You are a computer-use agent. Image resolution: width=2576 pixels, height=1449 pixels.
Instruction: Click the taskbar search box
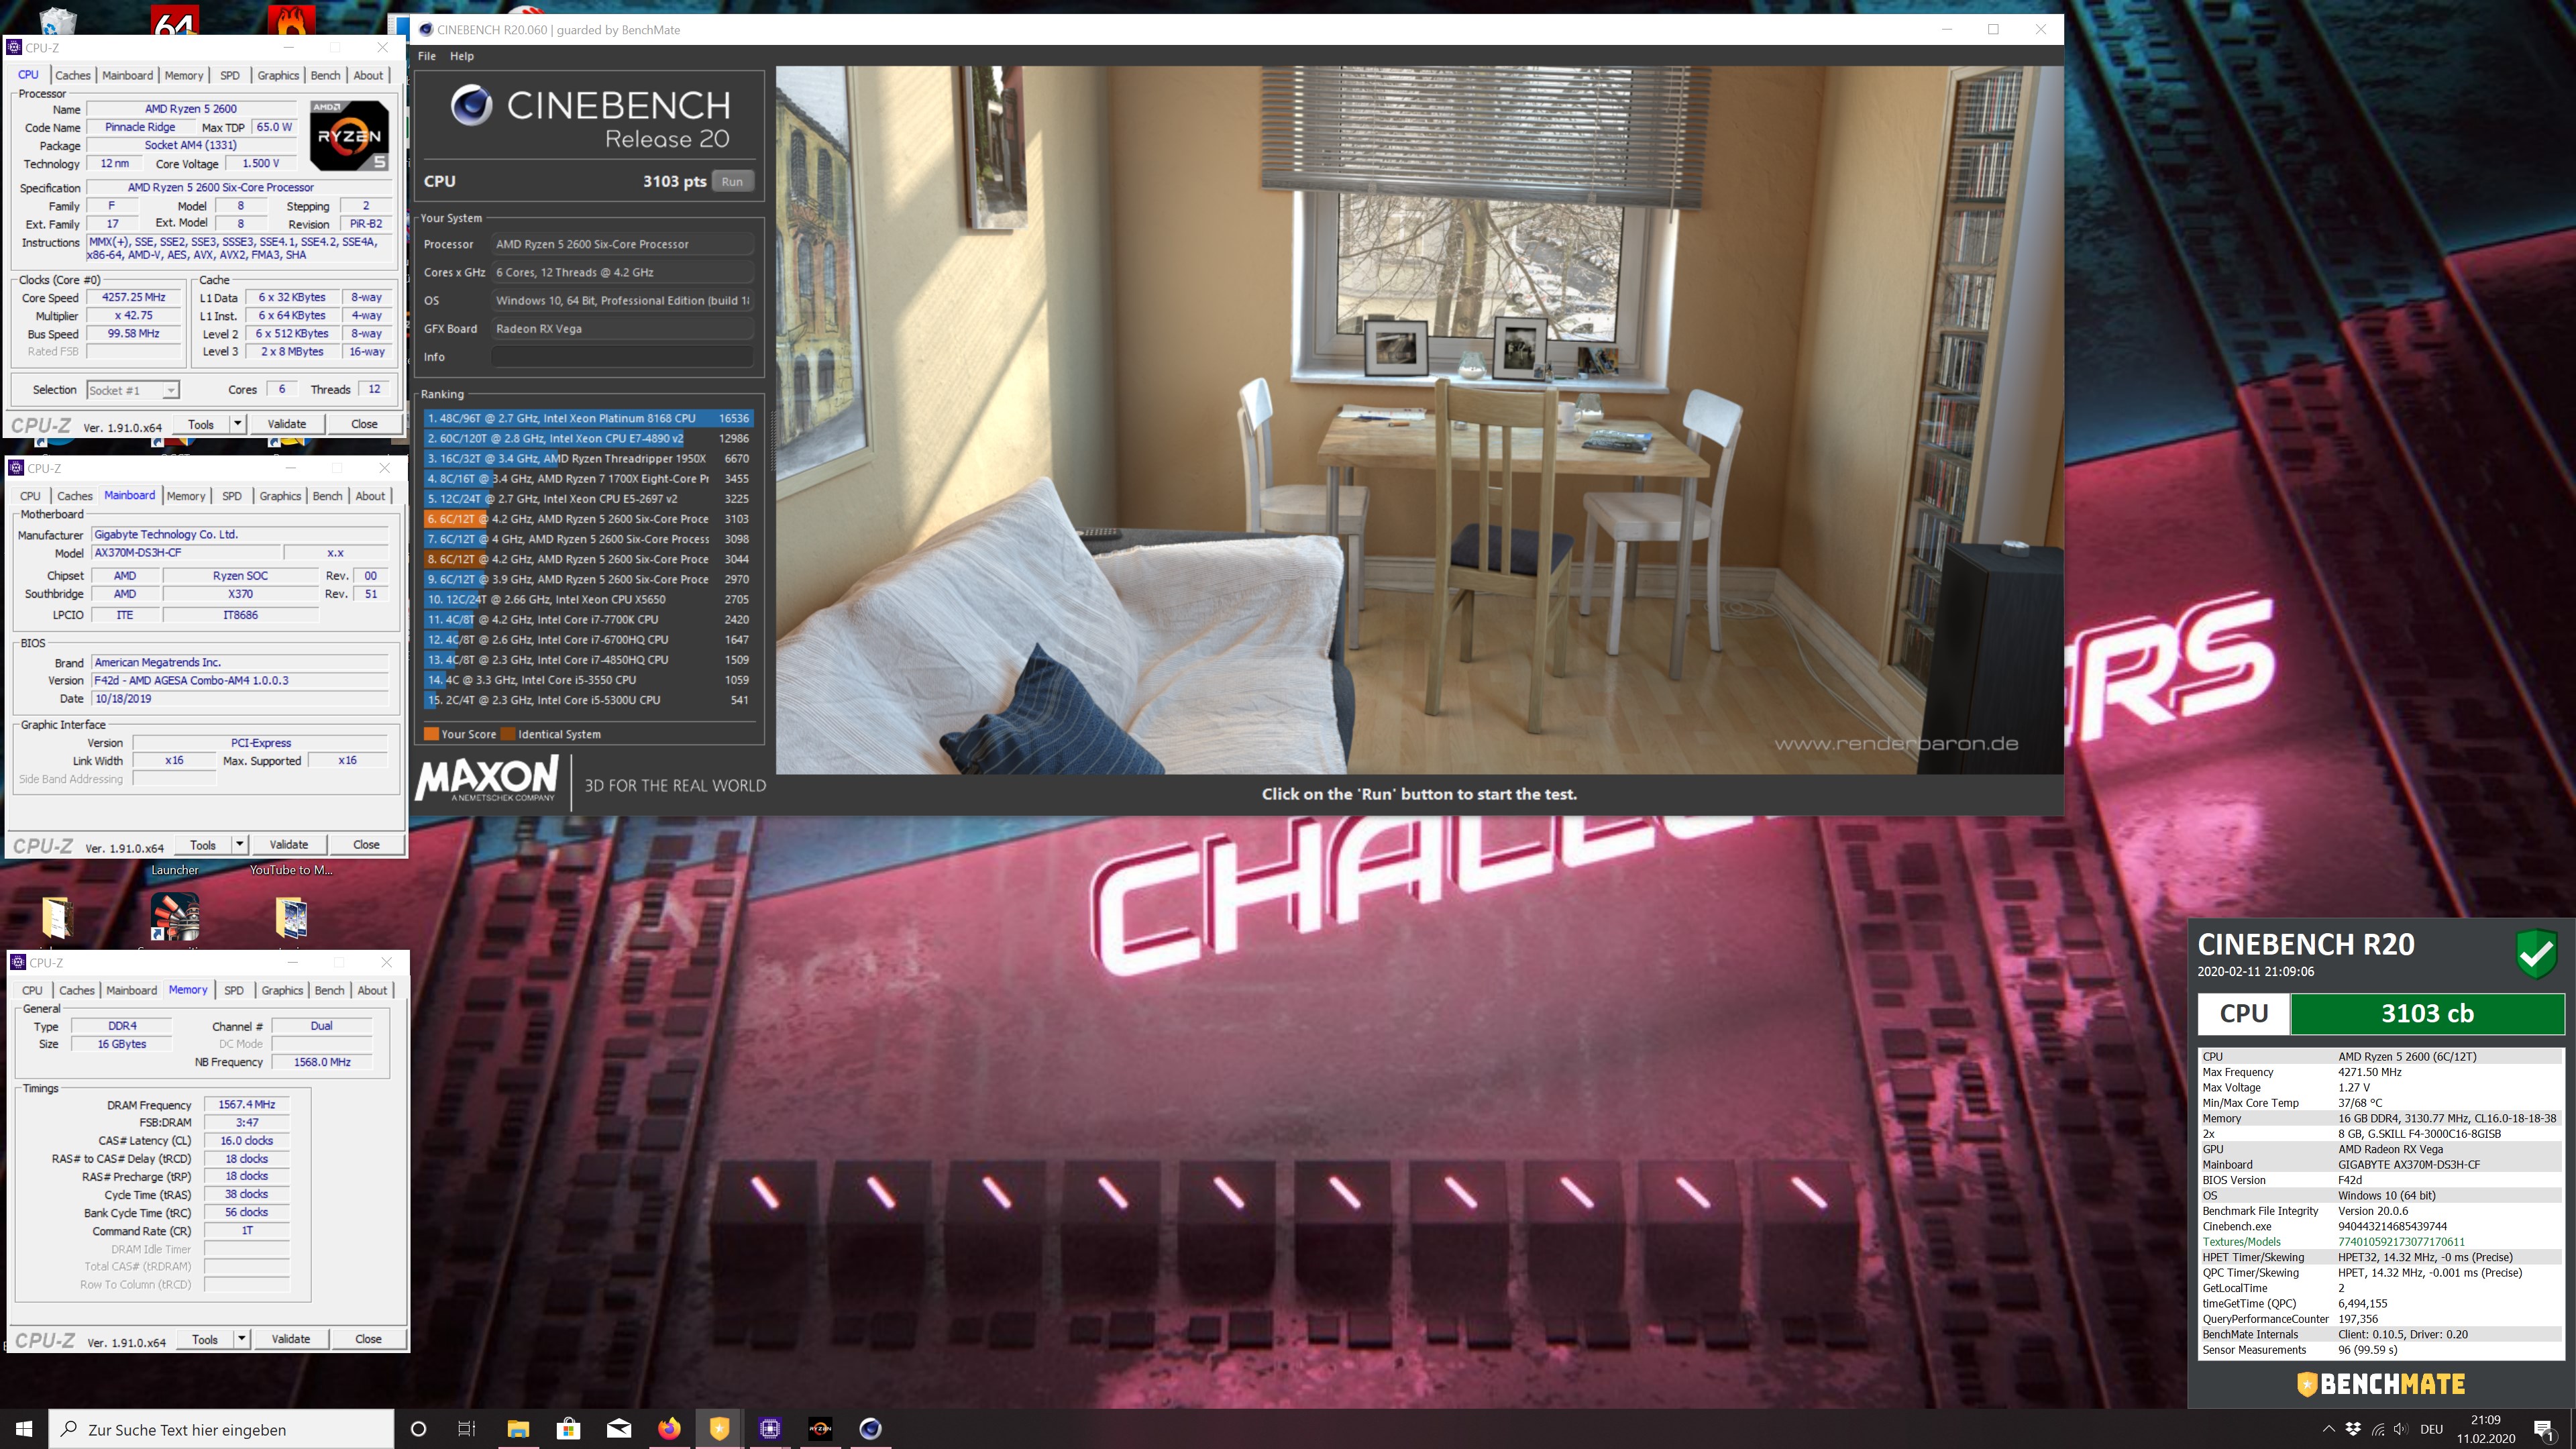coord(221,1429)
